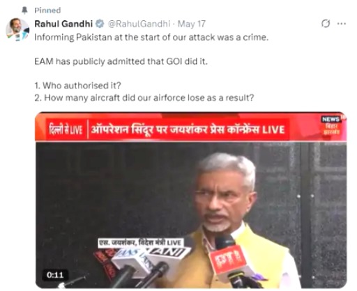Click the tweet text about informing Pakistan
Screen dimensions: 357x291
[151, 38]
